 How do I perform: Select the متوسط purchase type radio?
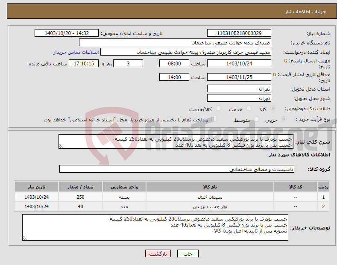pos(256,119)
